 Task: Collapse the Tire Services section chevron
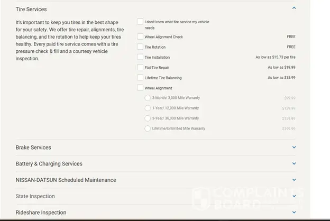point(294,8)
